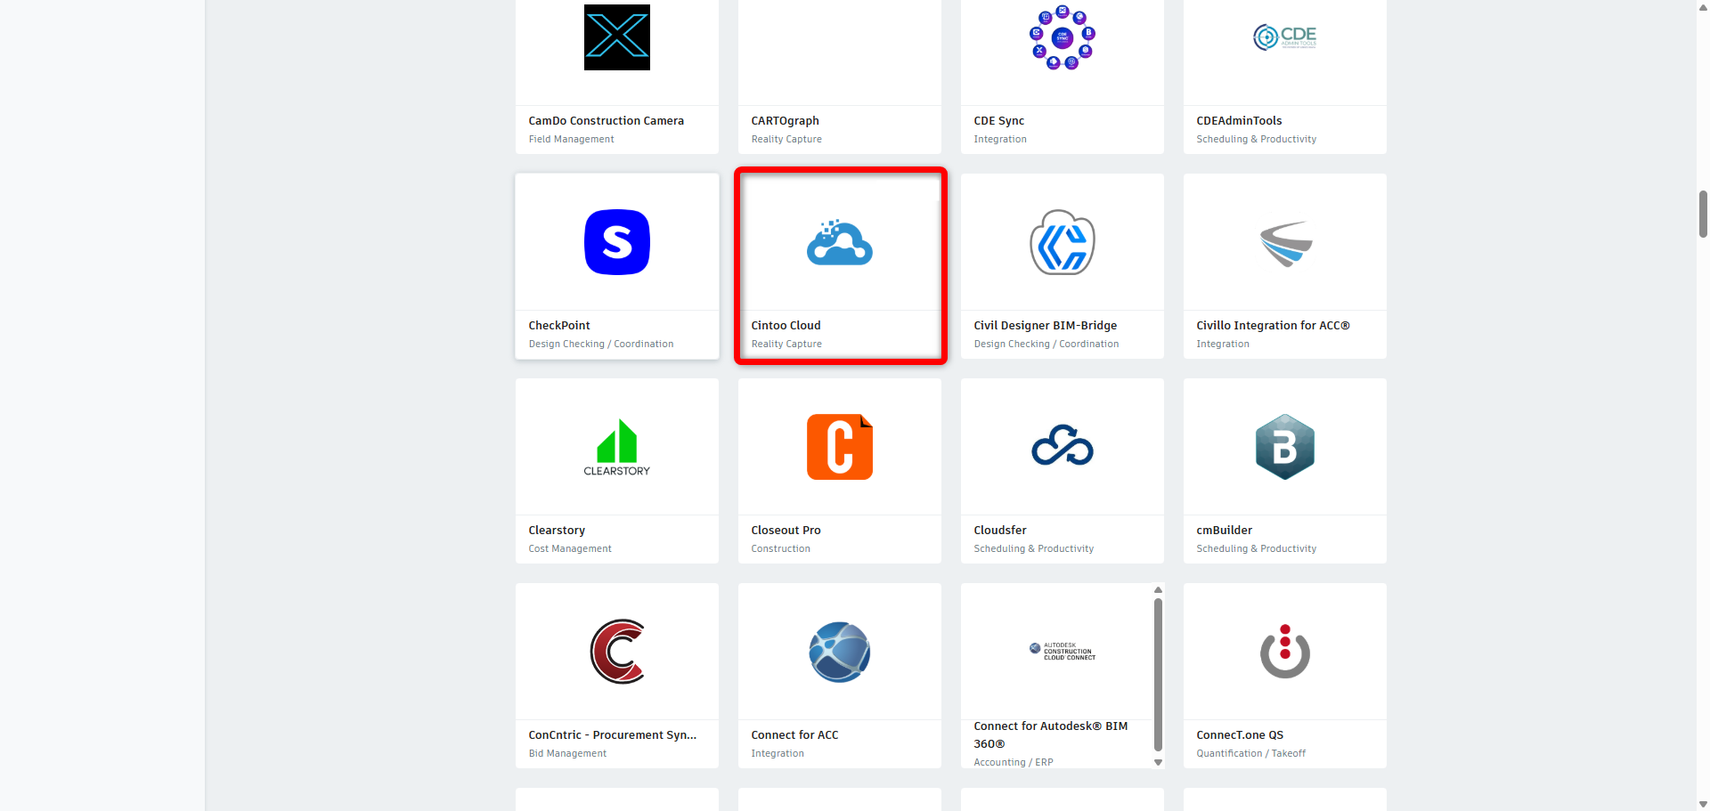Open the Cloudsfer cloud loop icon
This screenshot has height=811, width=1710.
point(1063,446)
